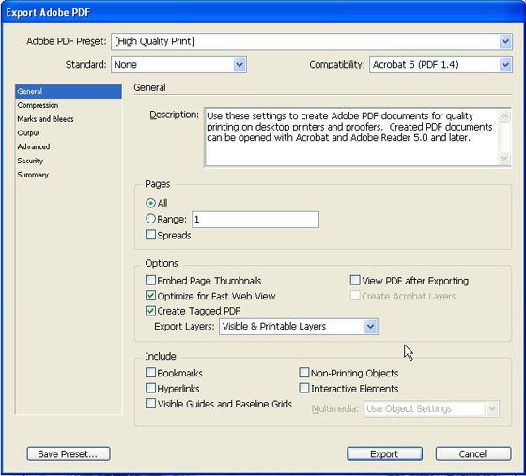This screenshot has width=526, height=476.
Task: Enable View PDF after Exporting
Action: tap(355, 280)
